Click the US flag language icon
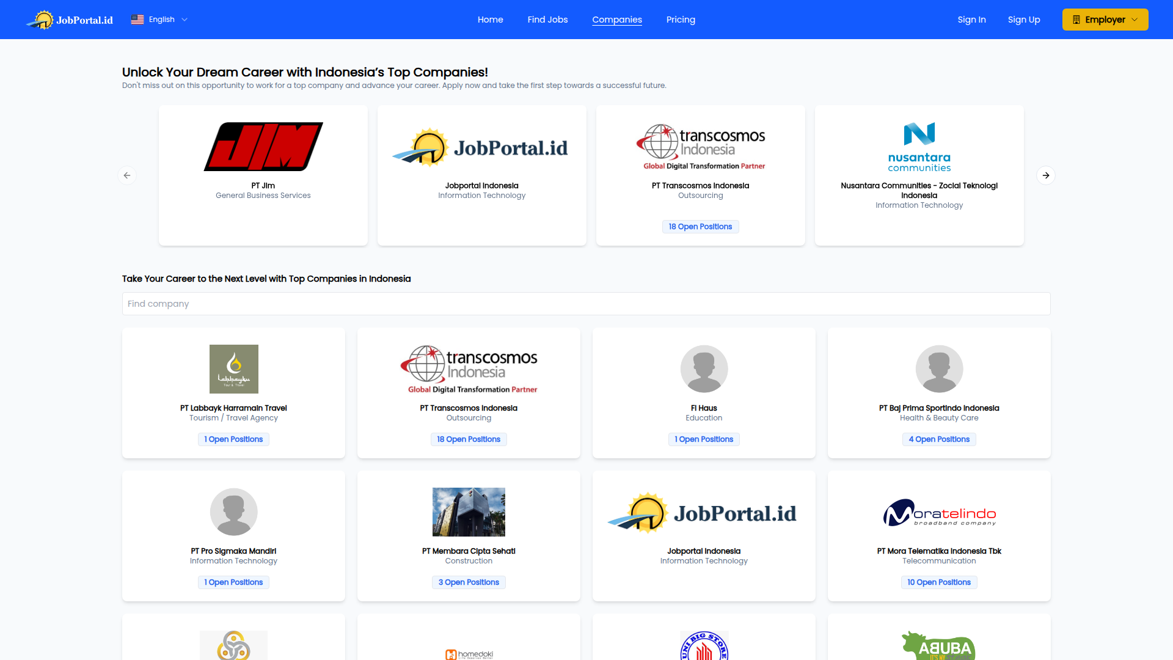 [x=137, y=20]
